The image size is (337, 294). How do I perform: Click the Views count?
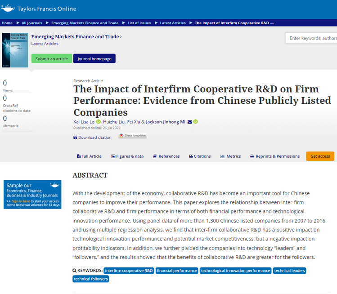[x=5, y=83]
